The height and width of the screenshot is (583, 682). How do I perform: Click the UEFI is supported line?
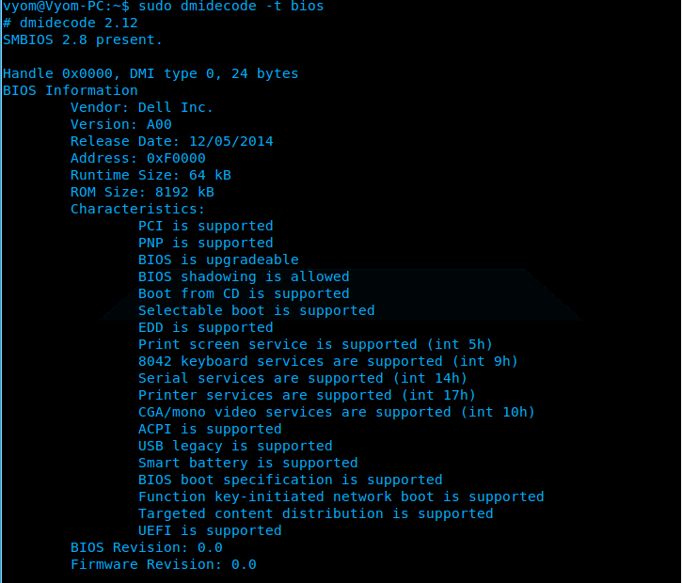pos(210,531)
